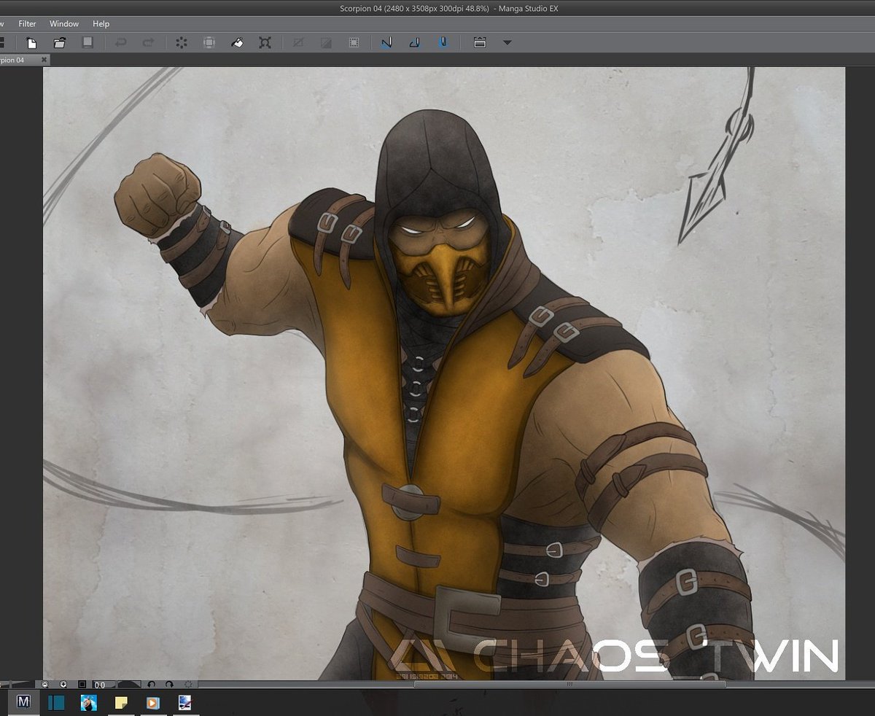This screenshot has height=716, width=875.
Task: Click the zoom in magnifier icon
Action: coord(63,685)
